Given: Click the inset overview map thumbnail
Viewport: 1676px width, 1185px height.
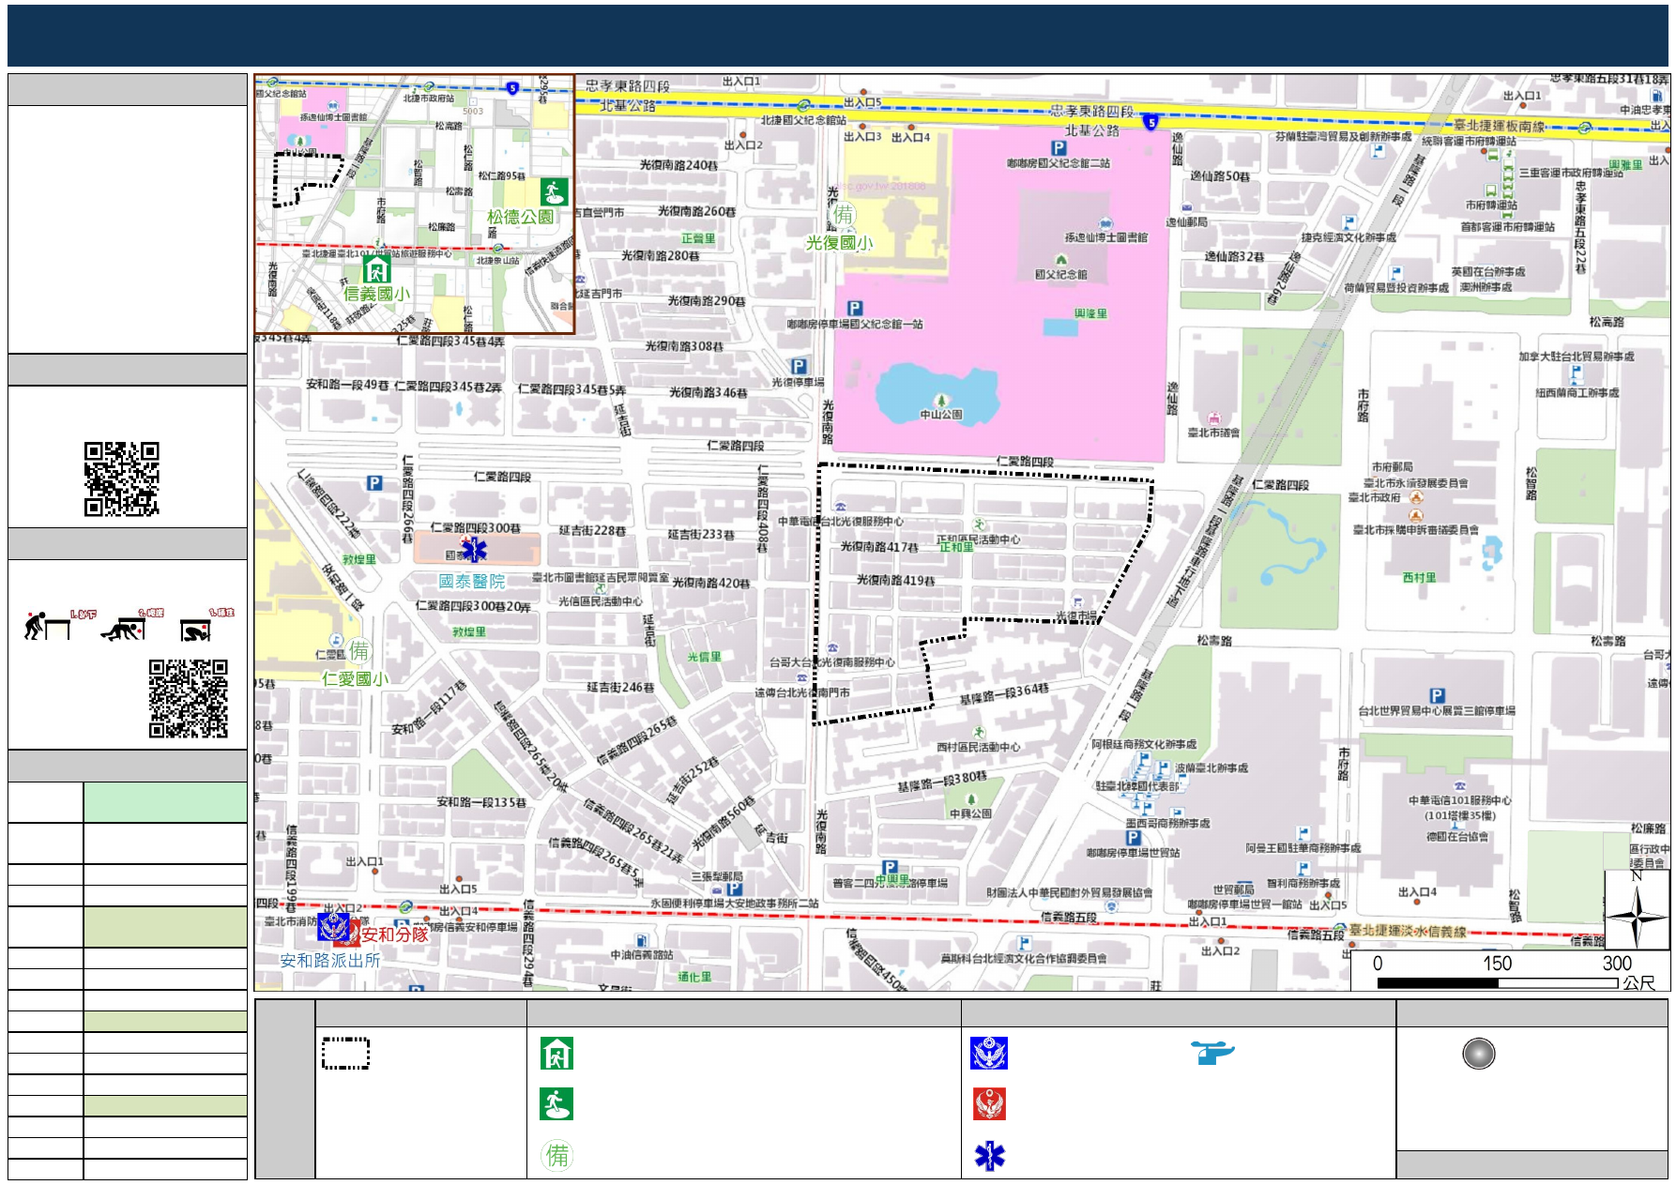Looking at the screenshot, I should [x=415, y=205].
